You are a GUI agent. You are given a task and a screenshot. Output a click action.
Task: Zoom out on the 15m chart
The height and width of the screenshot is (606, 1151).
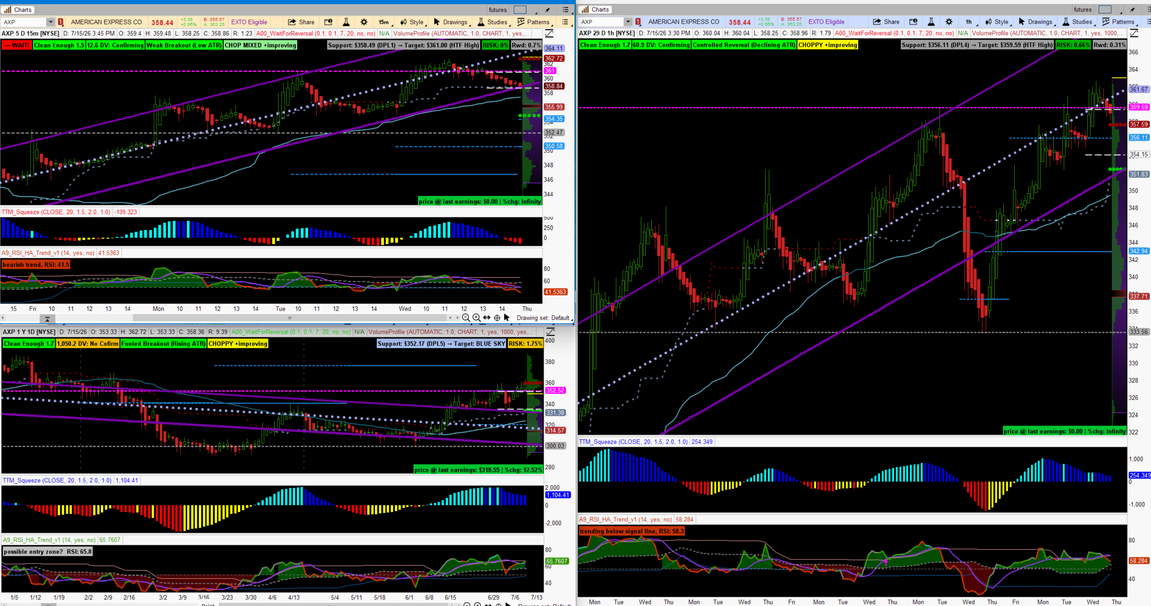tap(466, 318)
